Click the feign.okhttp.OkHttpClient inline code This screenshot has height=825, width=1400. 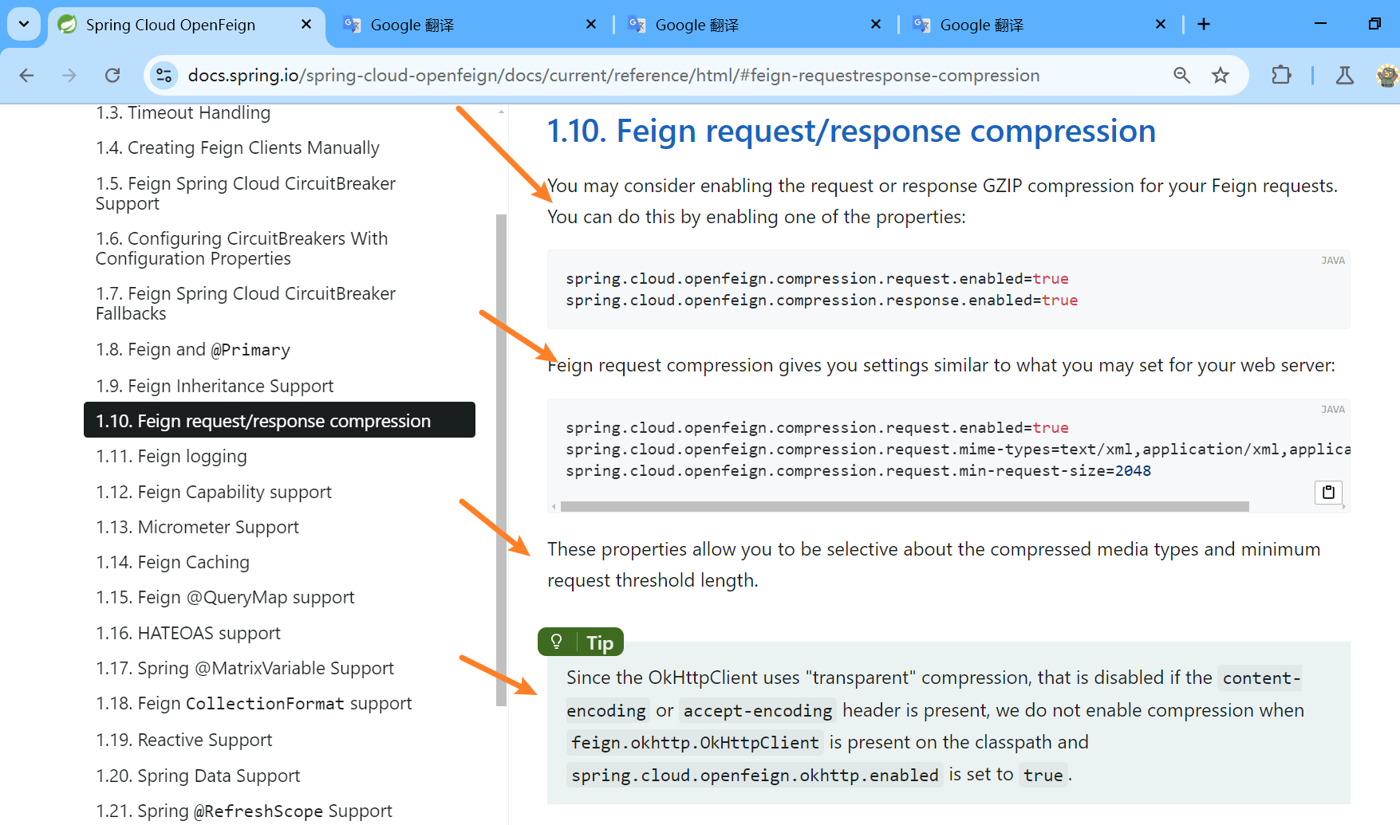(x=695, y=742)
